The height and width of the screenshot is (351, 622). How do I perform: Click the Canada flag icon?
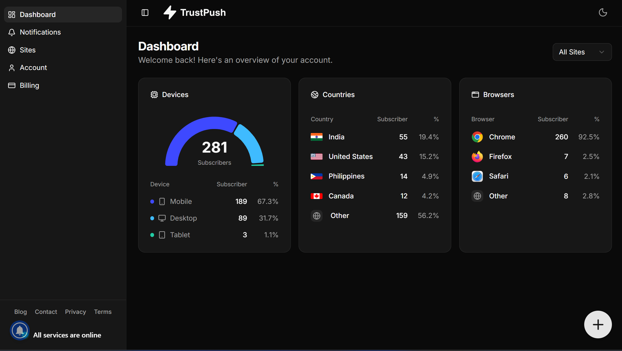pos(316,196)
